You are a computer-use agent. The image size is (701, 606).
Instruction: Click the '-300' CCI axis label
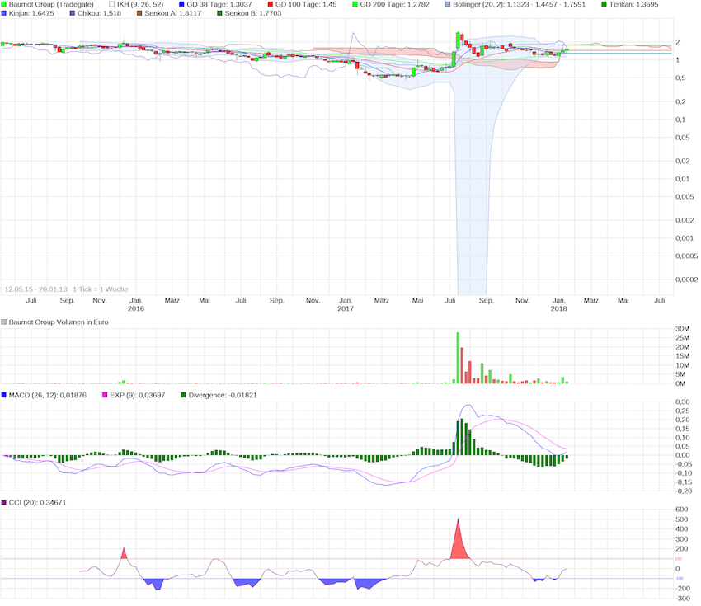[x=683, y=599]
